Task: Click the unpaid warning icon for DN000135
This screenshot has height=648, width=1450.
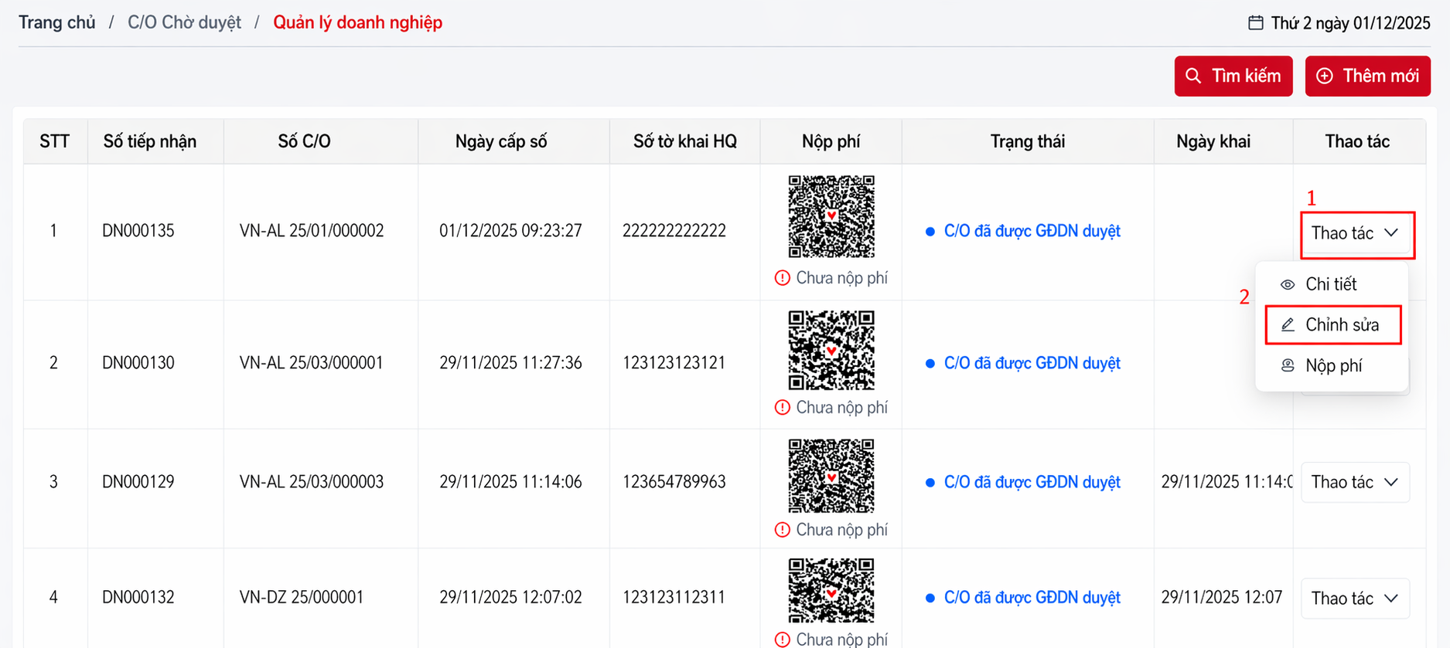Action: (783, 278)
